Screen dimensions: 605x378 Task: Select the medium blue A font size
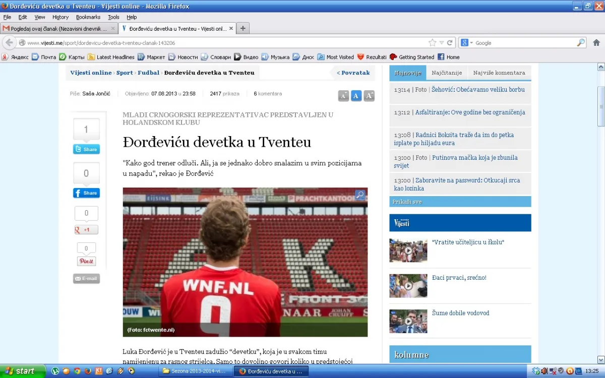click(356, 96)
